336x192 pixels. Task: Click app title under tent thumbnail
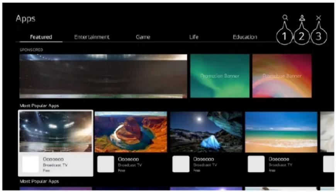click(204, 159)
